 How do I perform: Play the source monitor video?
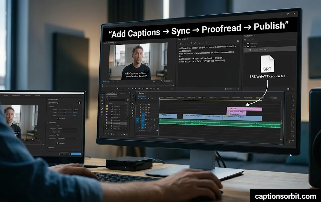tap(135, 89)
